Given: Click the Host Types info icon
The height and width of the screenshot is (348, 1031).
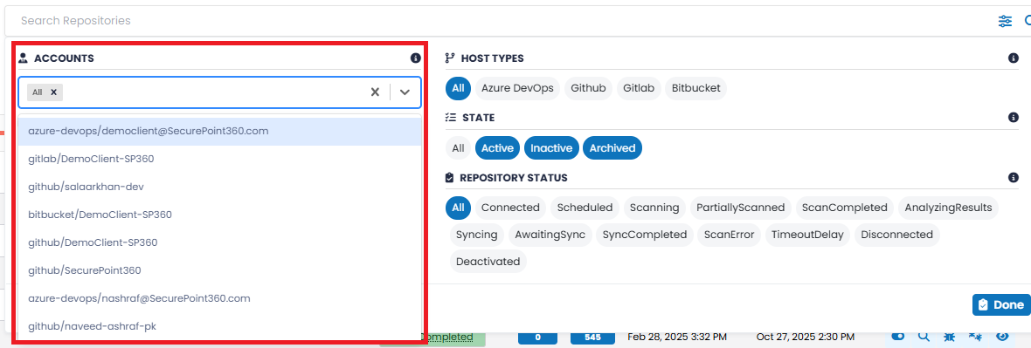Looking at the screenshot, I should (x=1014, y=58).
